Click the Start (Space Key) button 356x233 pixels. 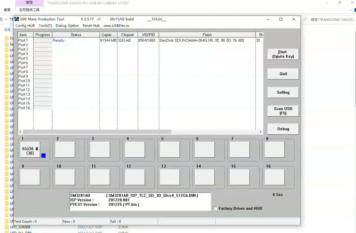click(x=283, y=54)
